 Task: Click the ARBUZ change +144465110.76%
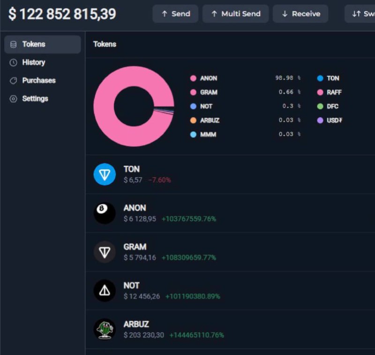tap(196, 335)
